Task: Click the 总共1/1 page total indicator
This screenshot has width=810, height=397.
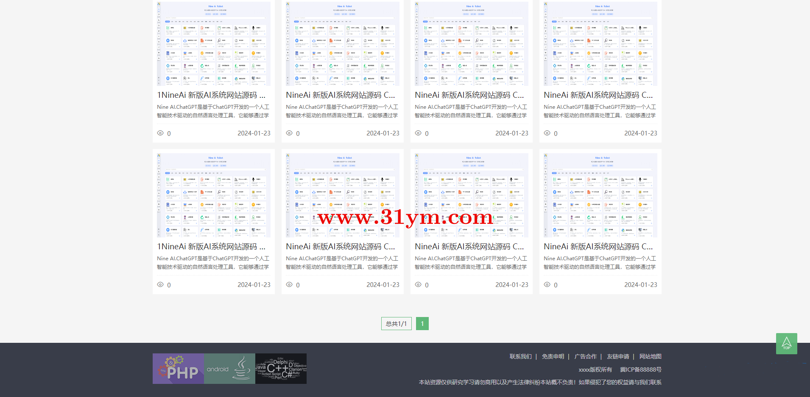Action: point(396,324)
